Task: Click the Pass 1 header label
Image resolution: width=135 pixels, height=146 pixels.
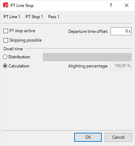Action: [x=54, y=17]
